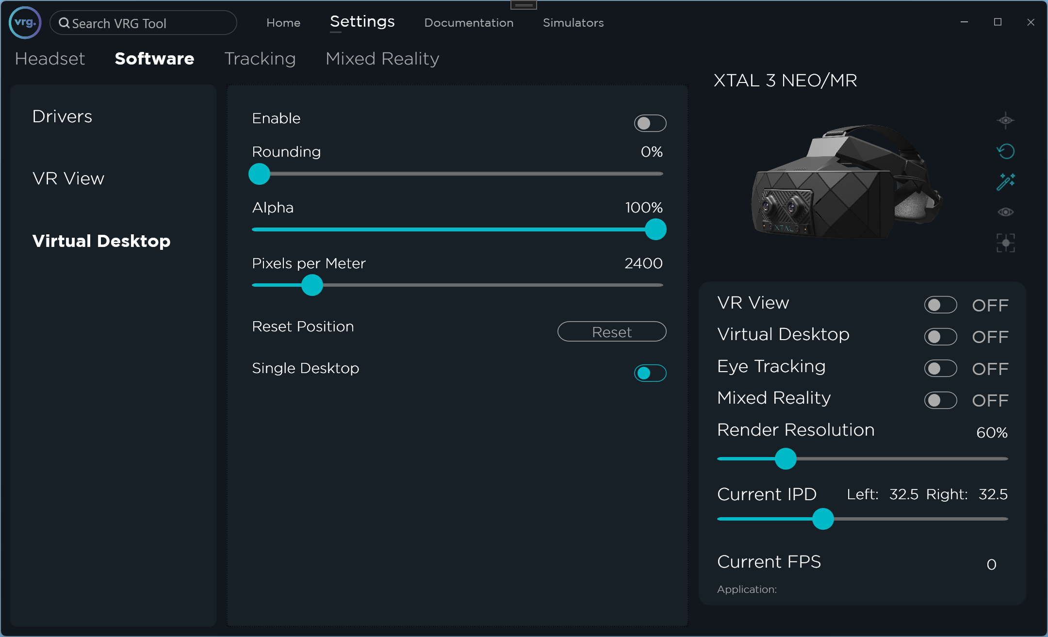Select the Settings menu item
1048x637 pixels.
pos(362,21)
